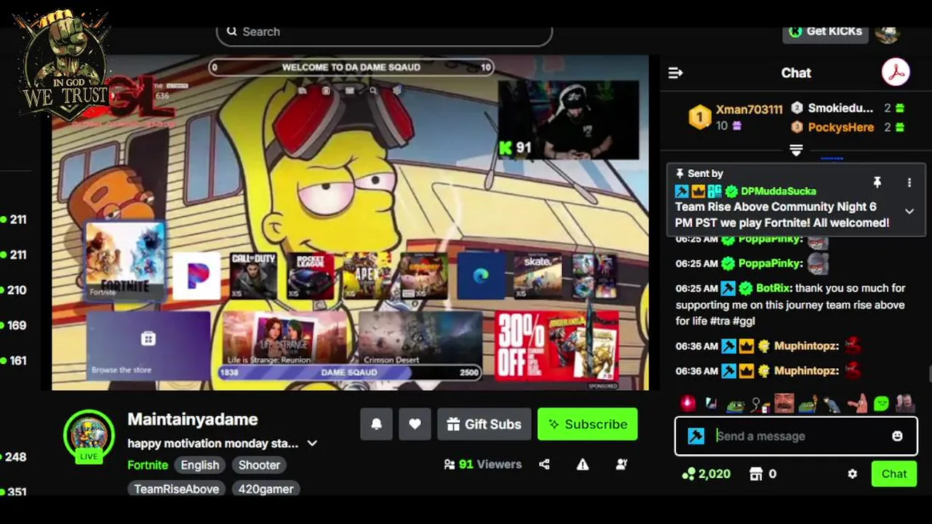Open the chat shop icon showing 0
Viewport: 932px width, 524px height.
tap(762, 474)
